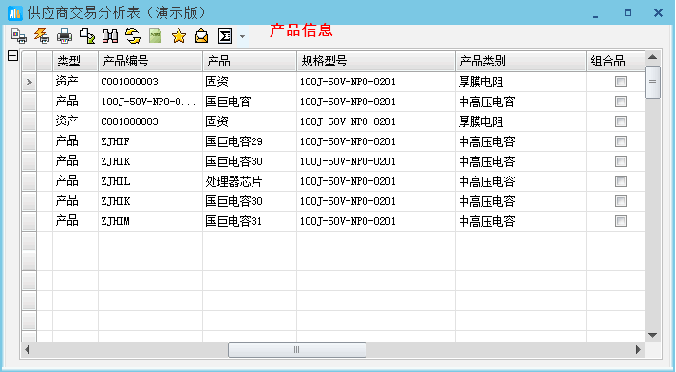Image resolution: width=676 pixels, height=372 pixels.
Task: Click the 产品 type cell in ZJHIL row
Action: pos(75,181)
